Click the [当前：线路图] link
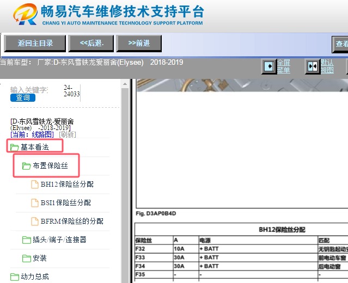This screenshot has height=283, width=348. point(32,134)
